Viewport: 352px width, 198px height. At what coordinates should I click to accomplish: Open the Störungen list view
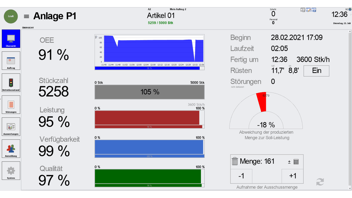[11, 105]
